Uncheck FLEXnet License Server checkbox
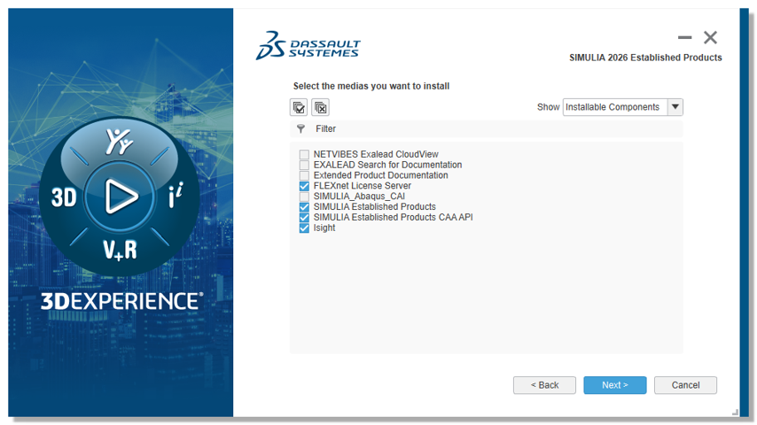Viewport: 757px width, 425px height. click(304, 186)
